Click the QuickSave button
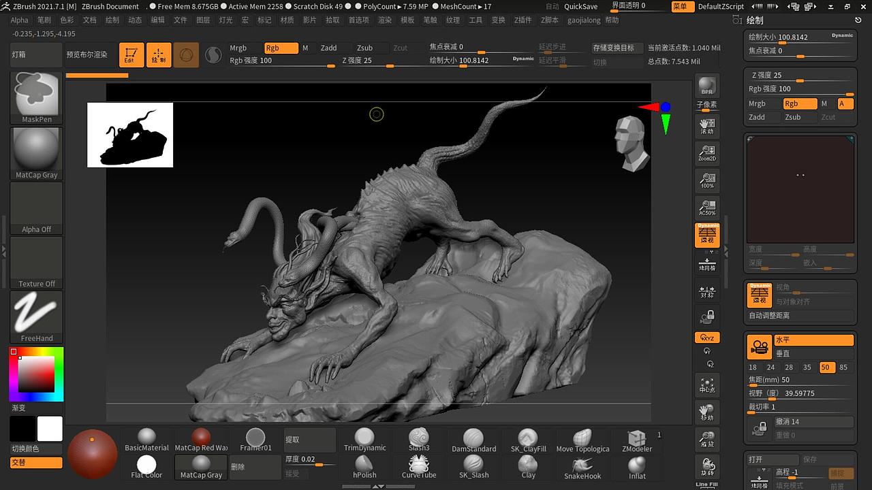 tap(580, 6)
